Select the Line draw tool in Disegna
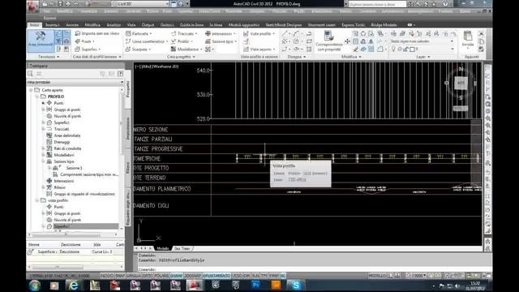 tap(285, 33)
